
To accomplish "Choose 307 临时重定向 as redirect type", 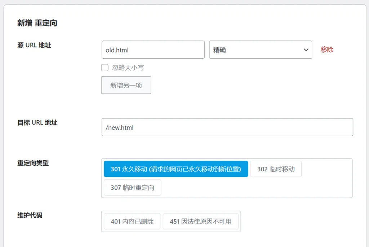I will pyautogui.click(x=132, y=187).
